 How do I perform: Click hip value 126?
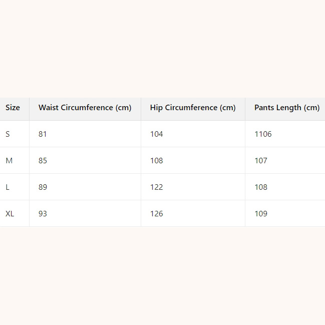point(157,214)
